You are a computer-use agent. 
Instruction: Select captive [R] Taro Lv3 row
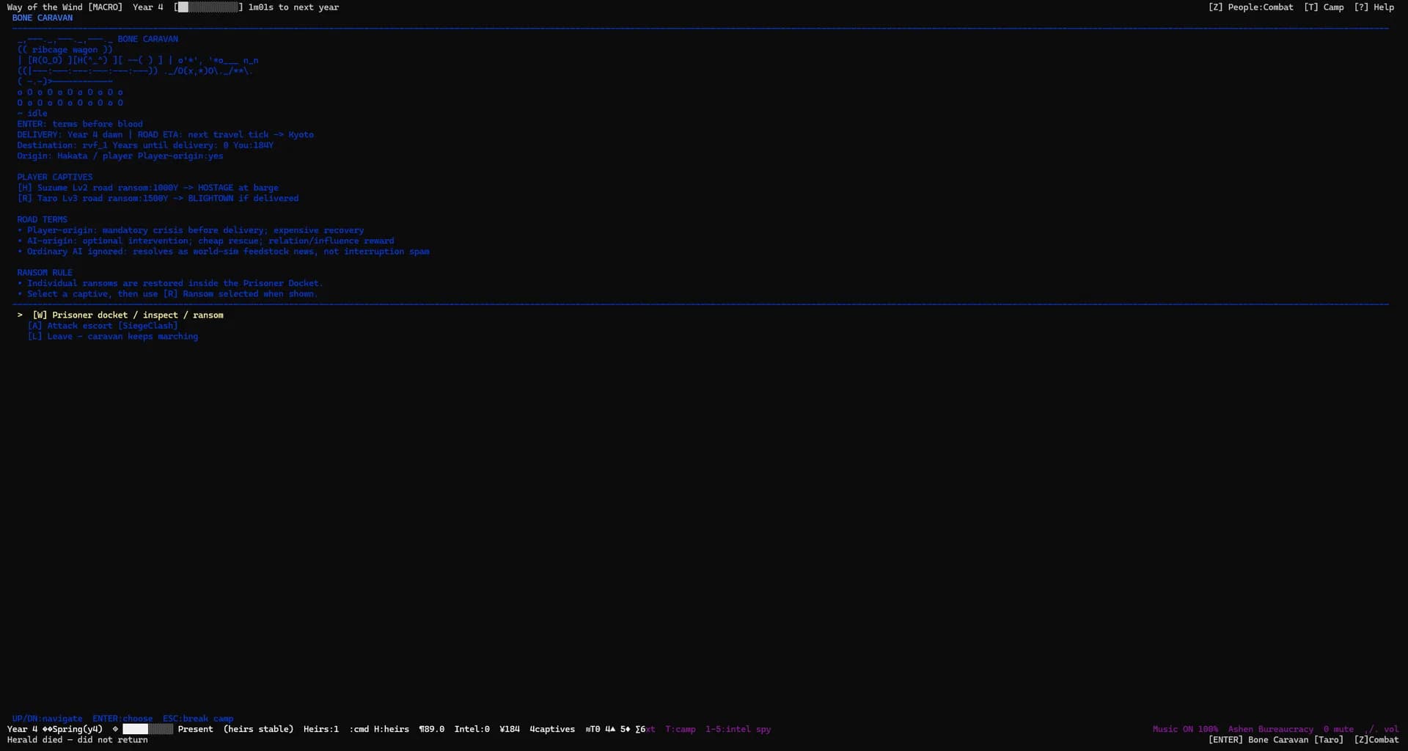pos(158,199)
